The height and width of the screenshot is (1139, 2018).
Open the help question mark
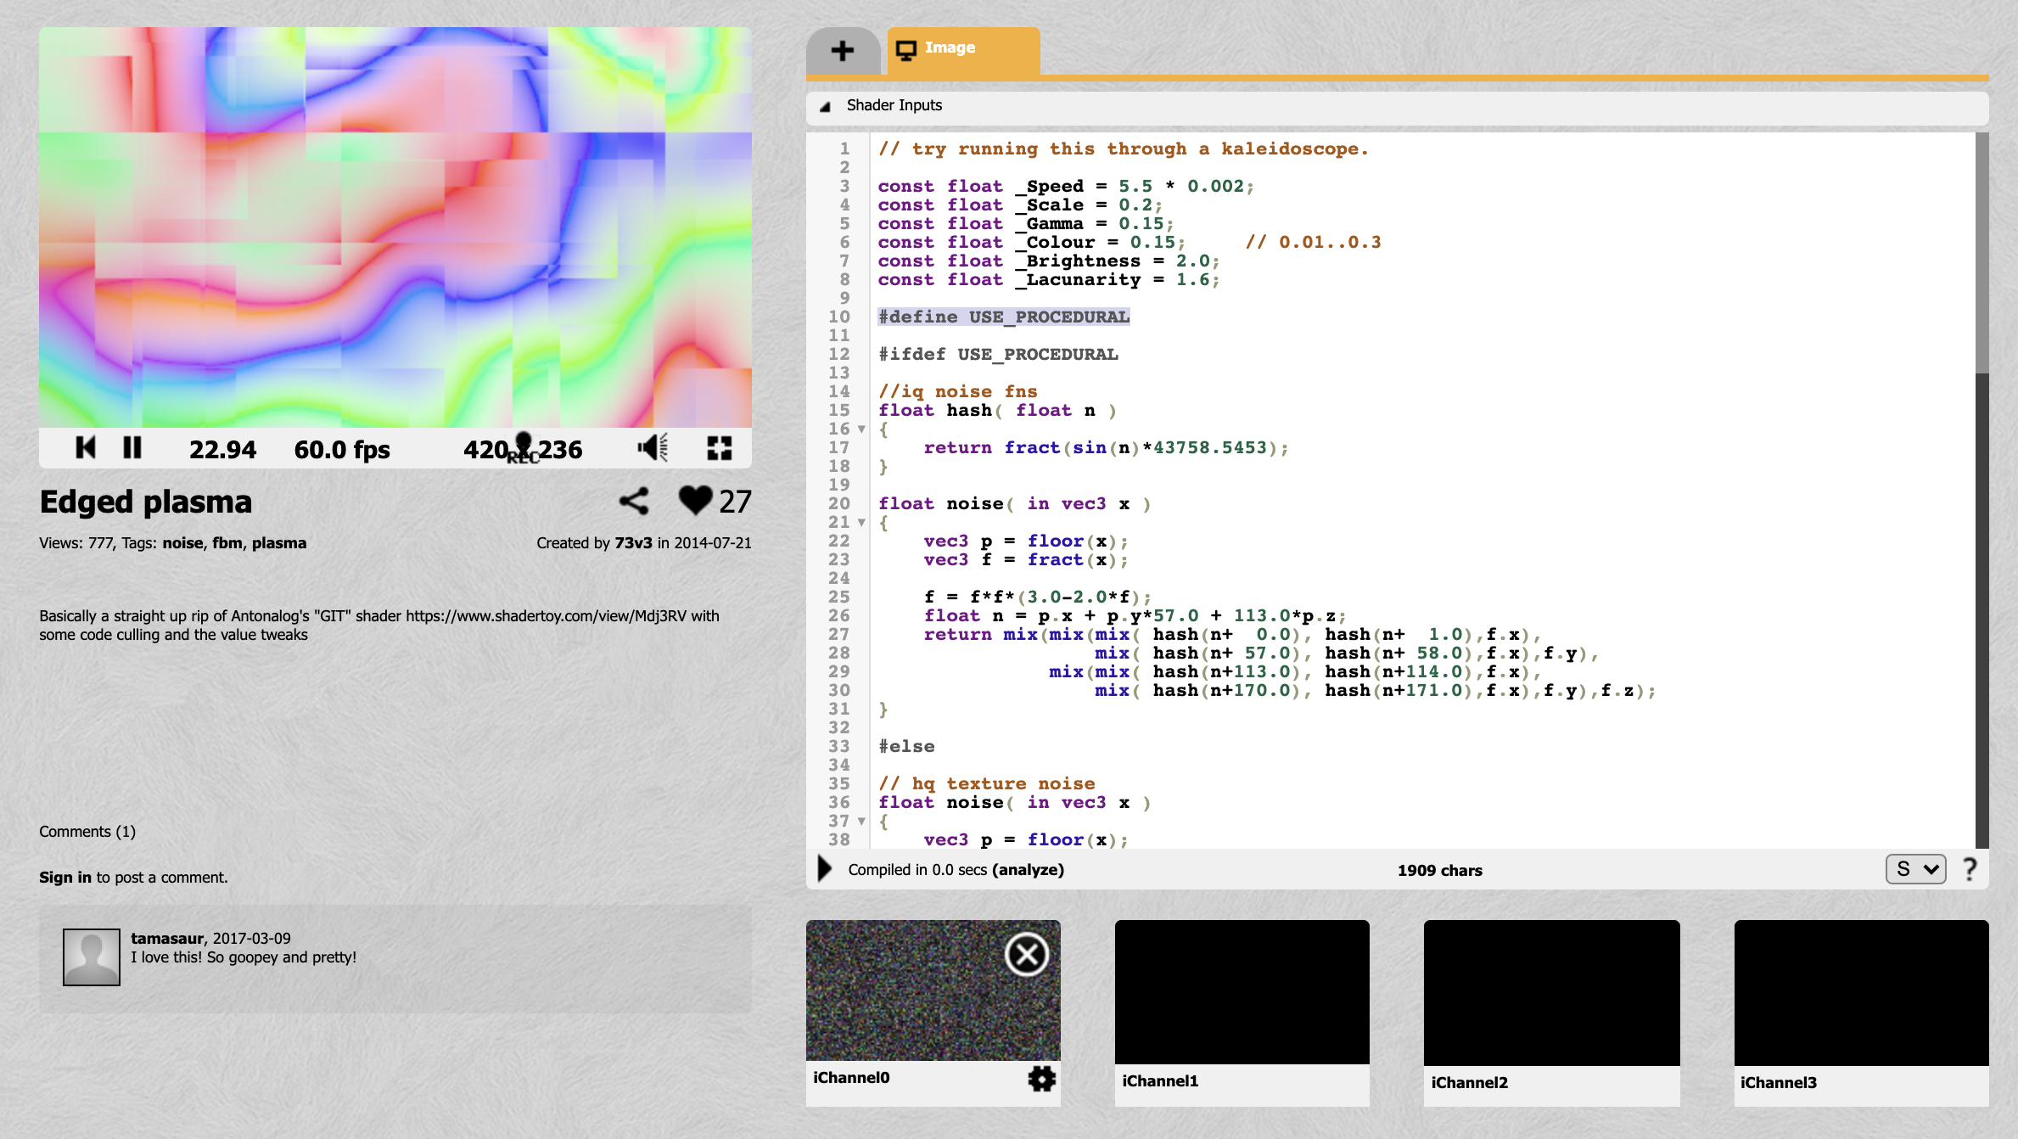(x=1970, y=869)
